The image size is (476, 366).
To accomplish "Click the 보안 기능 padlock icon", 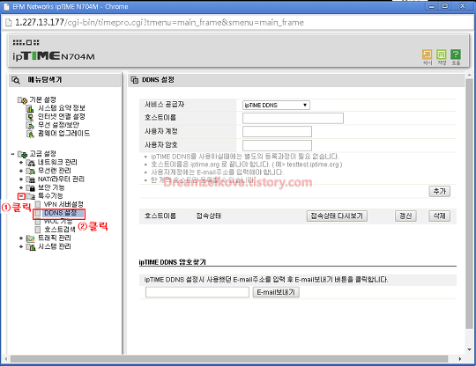I will pos(31,188).
